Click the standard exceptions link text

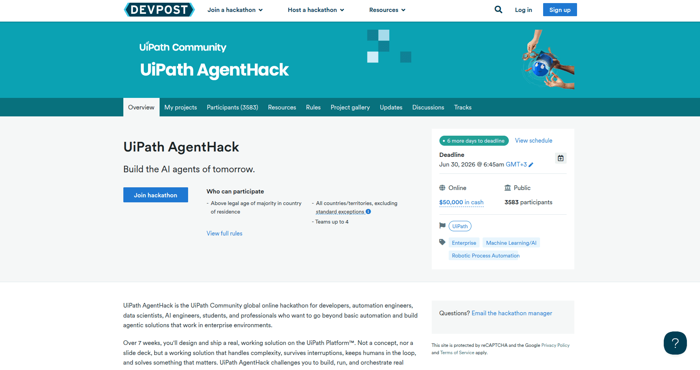(340, 212)
